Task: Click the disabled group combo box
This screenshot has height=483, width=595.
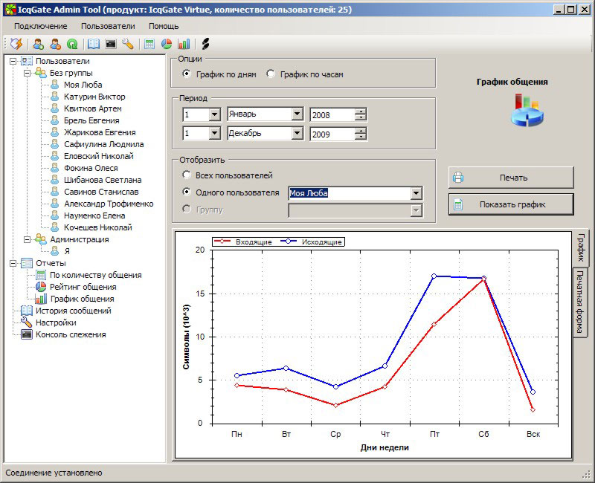Action: 356,210
